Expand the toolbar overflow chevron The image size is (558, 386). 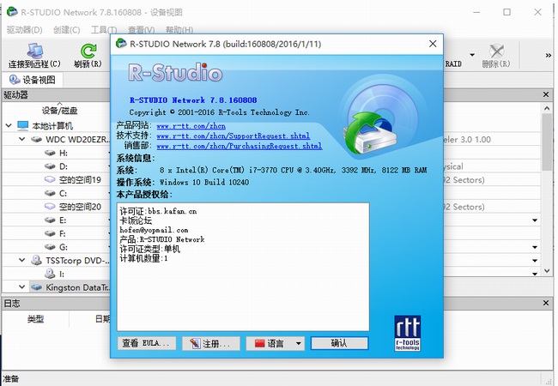(x=548, y=55)
